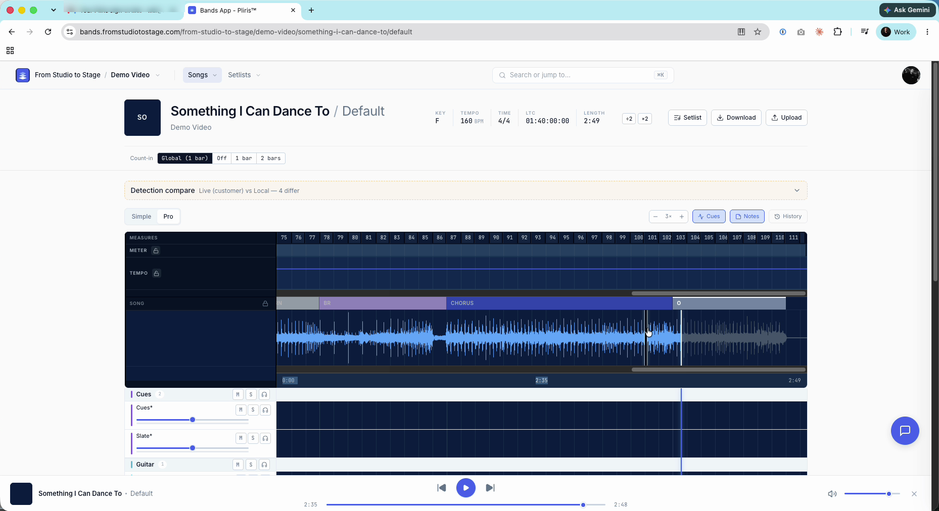Open media controls icon in toolbar
The height and width of the screenshot is (511, 939).
pos(865,32)
